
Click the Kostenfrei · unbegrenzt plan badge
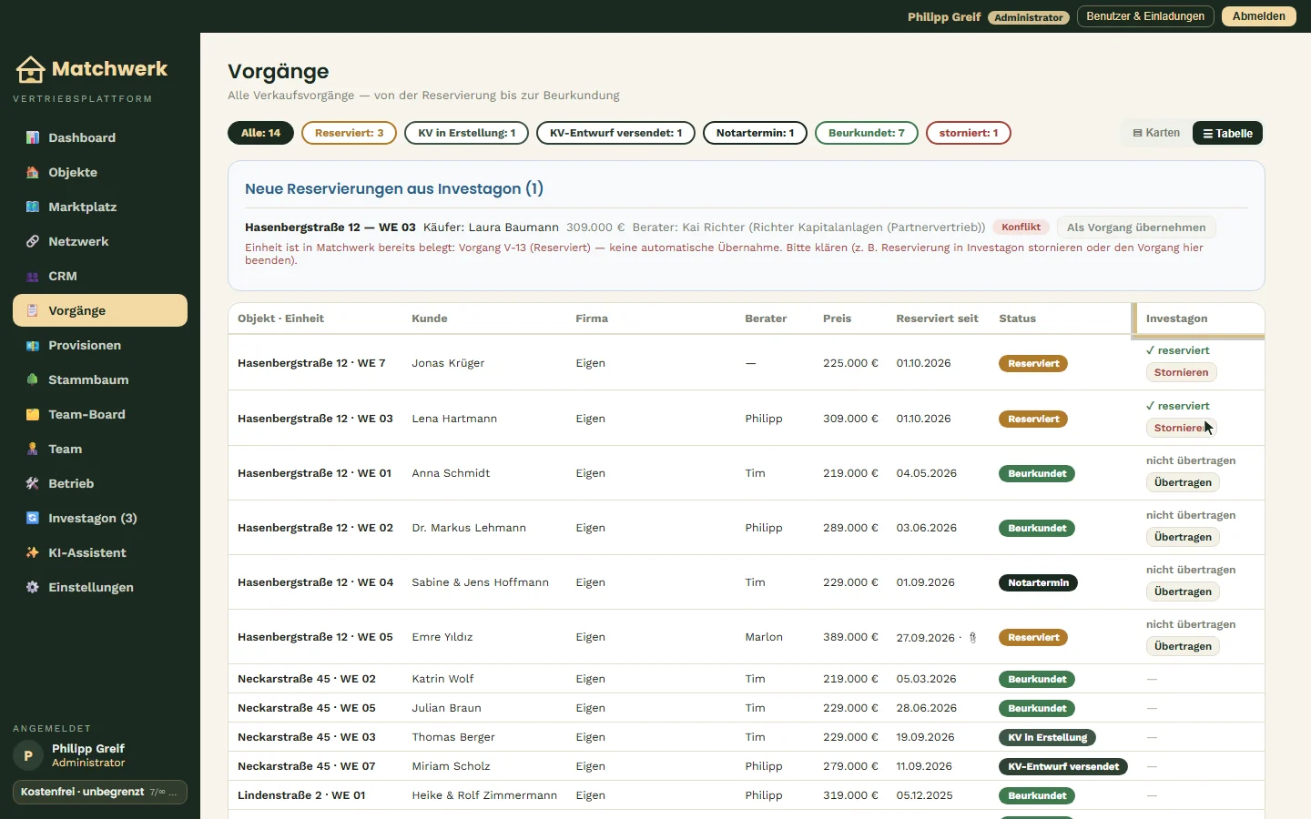100,792
